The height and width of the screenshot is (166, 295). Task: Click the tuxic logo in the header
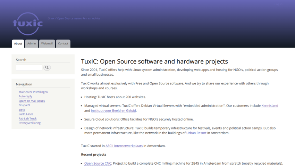(28, 24)
